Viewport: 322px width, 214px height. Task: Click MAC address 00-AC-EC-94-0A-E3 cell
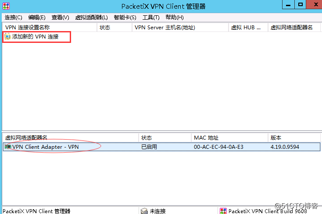pos(218,147)
